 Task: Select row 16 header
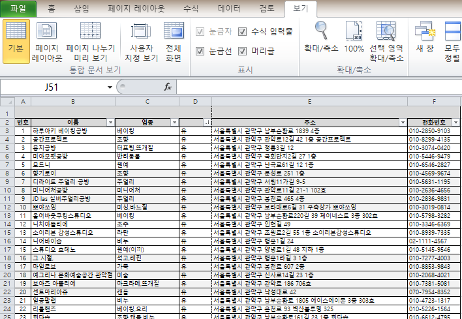pos(7,241)
